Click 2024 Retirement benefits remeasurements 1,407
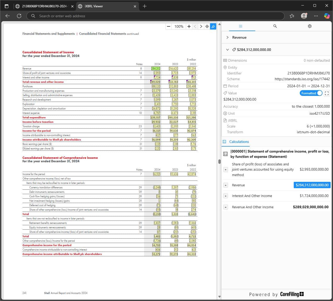The width and height of the screenshot is (333, 301). (157, 223)
